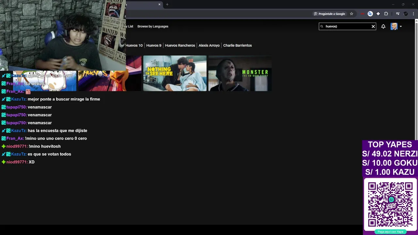Expand the profile dropdown arrow
Image resolution: width=418 pixels, height=235 pixels.
pos(401,26)
